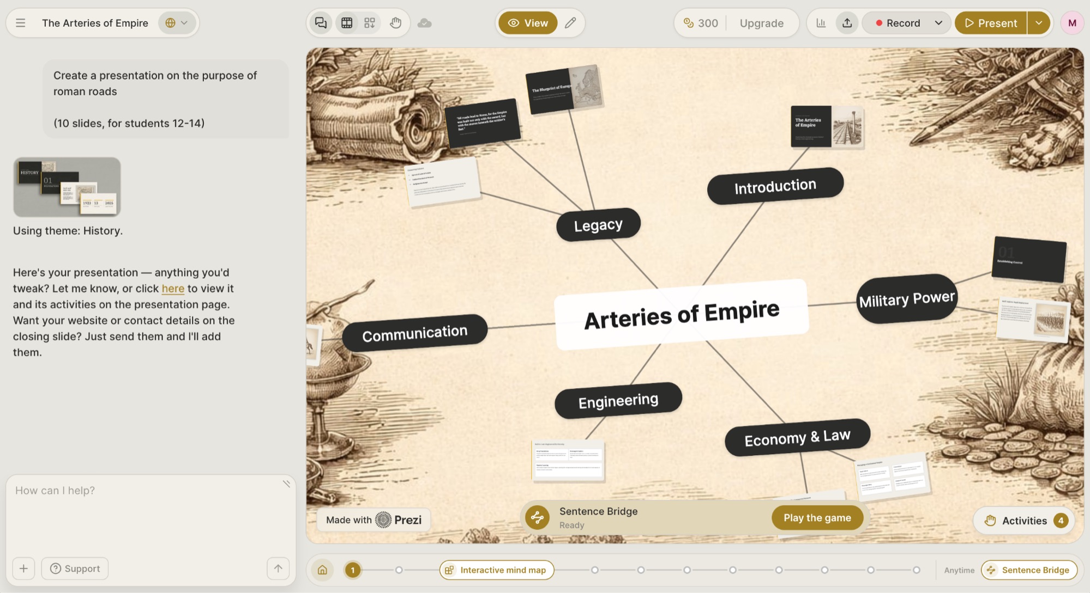Viewport: 1090px width, 593px height.
Task: Click the hand interaction icon
Action: tap(395, 23)
